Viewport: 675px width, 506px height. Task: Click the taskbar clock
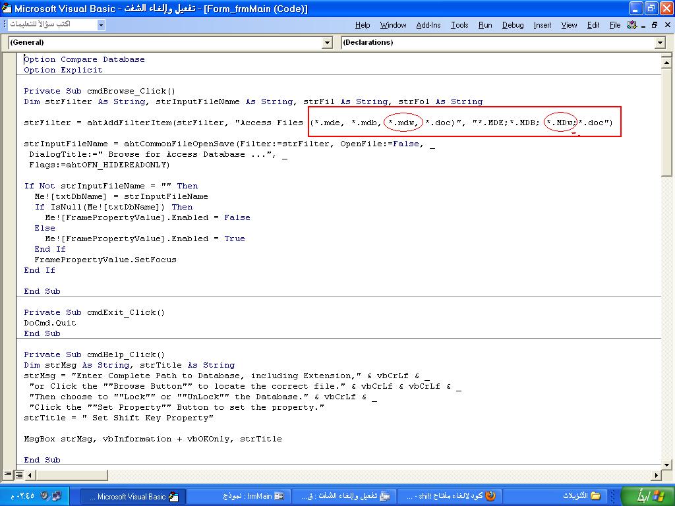pyautogui.click(x=22, y=495)
